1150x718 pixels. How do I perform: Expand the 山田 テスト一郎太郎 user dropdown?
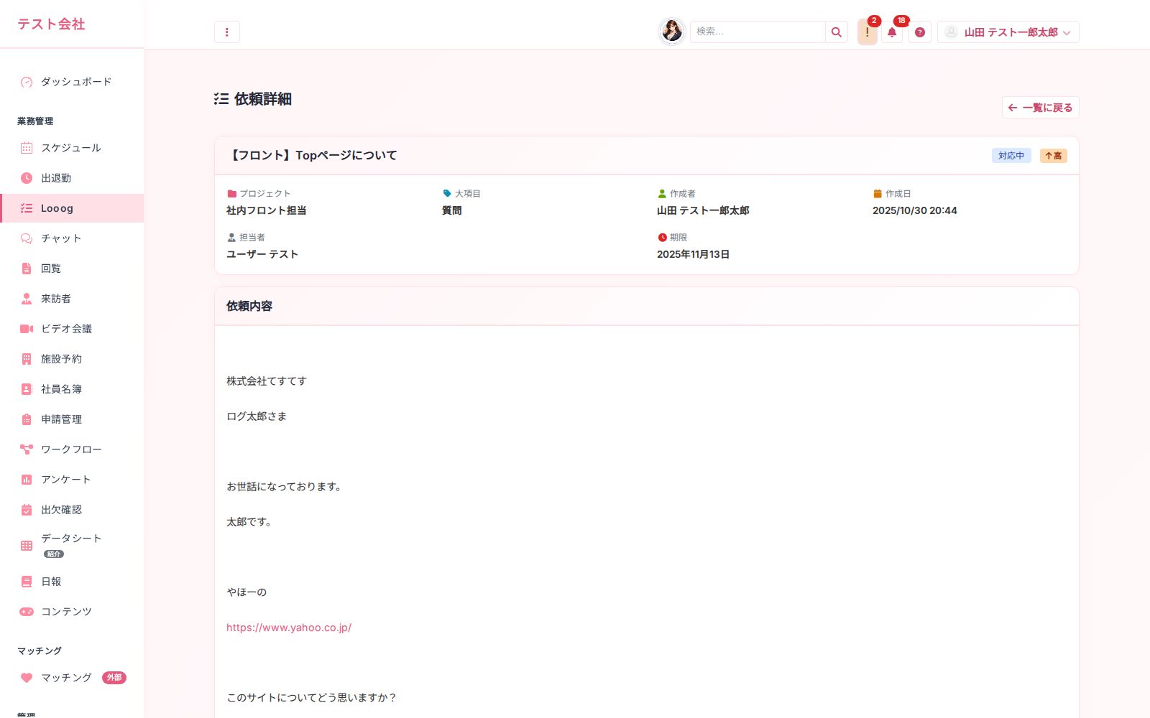pyautogui.click(x=1008, y=32)
